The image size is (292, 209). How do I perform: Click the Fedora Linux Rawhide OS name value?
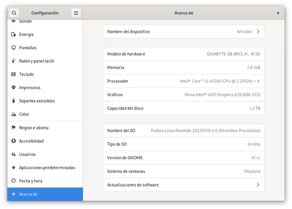point(206,131)
